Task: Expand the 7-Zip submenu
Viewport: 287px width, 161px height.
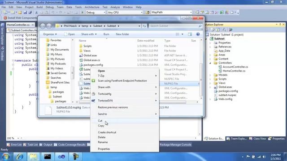Action: (x=125, y=76)
